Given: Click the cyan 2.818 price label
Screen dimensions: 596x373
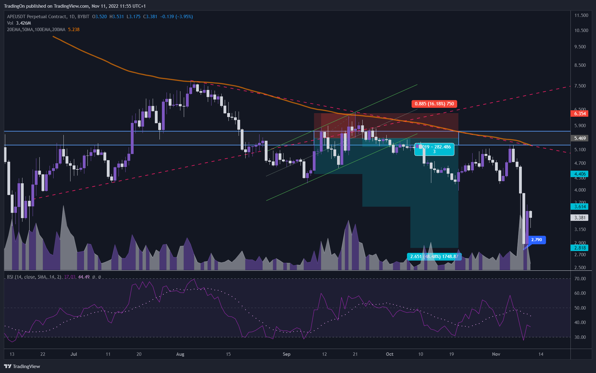Looking at the screenshot, I should pos(580,248).
